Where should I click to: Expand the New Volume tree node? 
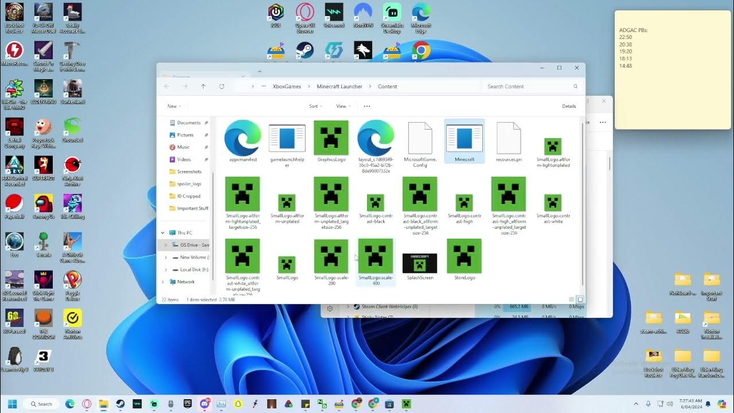tap(166, 258)
